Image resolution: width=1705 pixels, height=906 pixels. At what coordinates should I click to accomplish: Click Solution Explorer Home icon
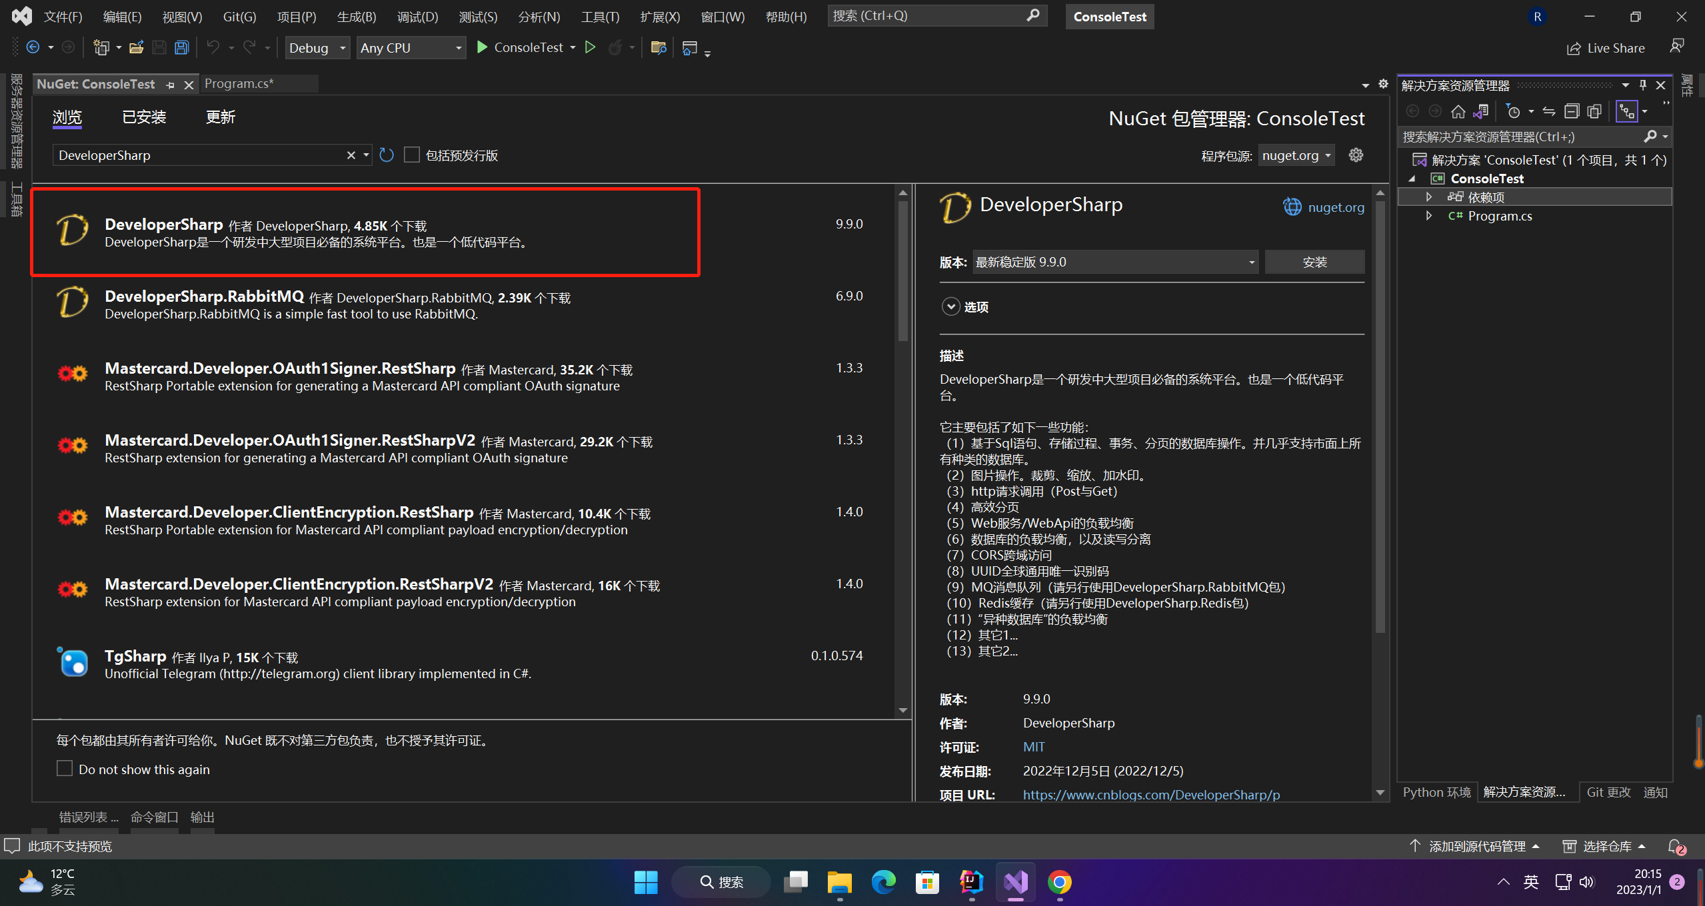coord(1458,111)
